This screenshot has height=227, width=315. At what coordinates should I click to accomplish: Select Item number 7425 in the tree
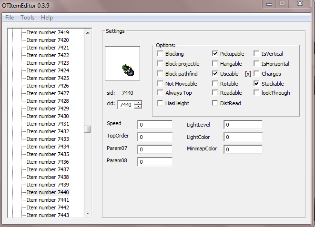48,78
